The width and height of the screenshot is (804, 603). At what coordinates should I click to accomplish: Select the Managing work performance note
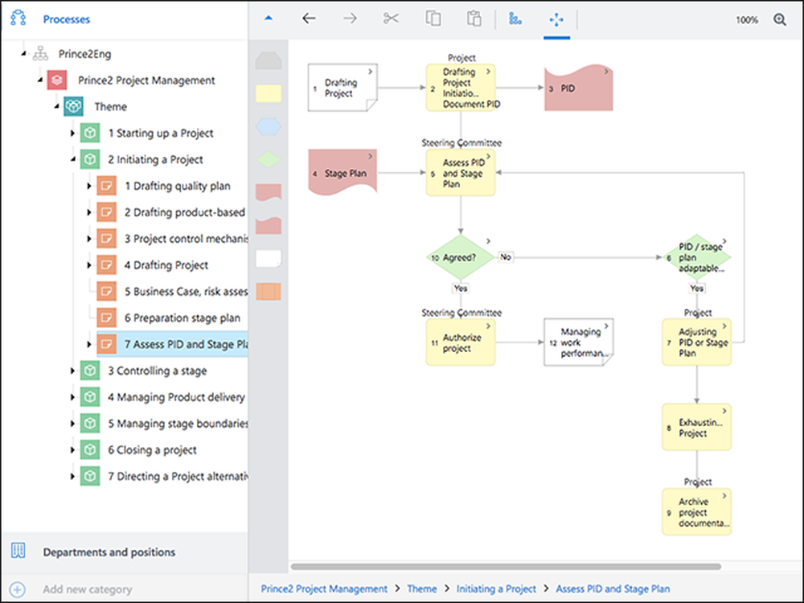[x=578, y=342]
